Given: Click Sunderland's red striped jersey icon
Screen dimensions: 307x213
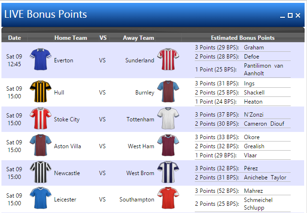Looking at the screenshot, I should [x=168, y=59].
